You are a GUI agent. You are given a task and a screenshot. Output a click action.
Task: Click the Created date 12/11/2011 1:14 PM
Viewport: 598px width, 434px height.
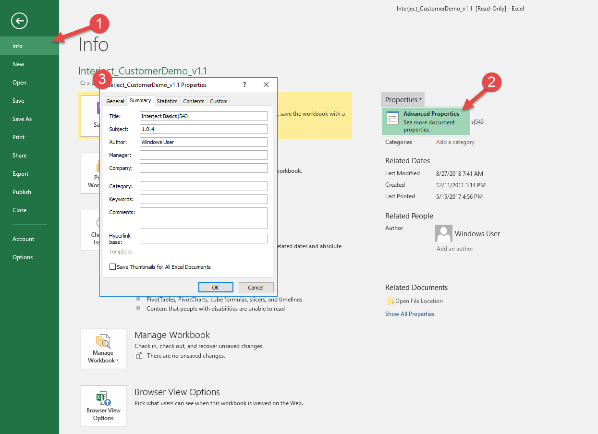[x=461, y=185]
